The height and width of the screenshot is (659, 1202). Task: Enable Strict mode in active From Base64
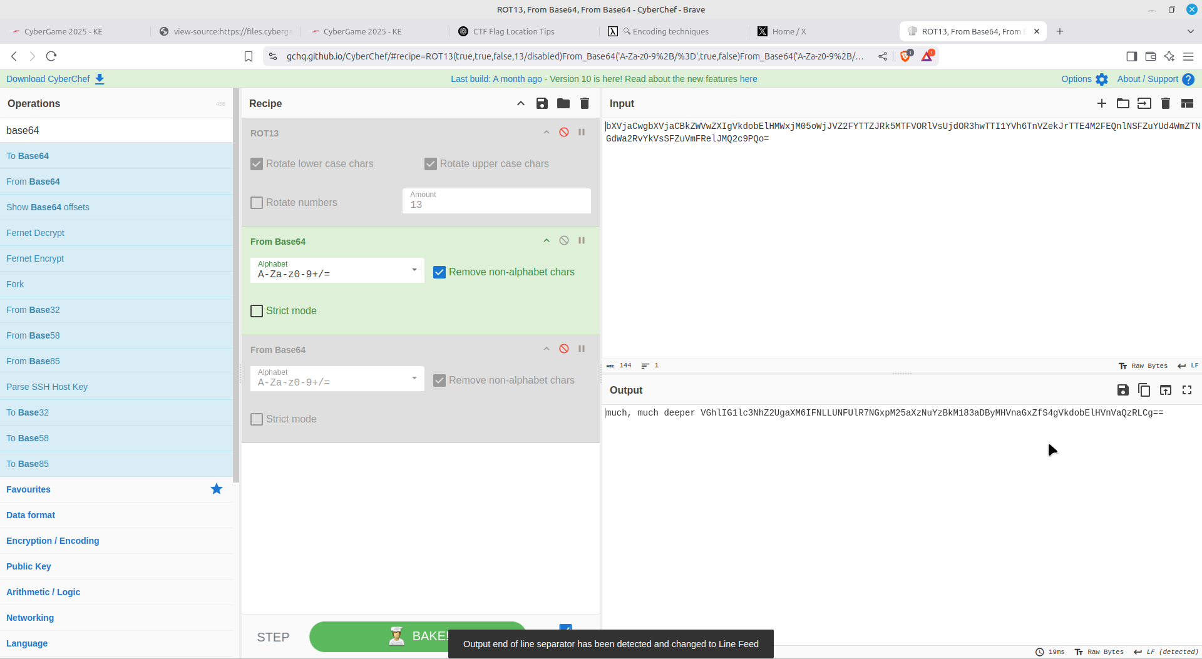257,311
